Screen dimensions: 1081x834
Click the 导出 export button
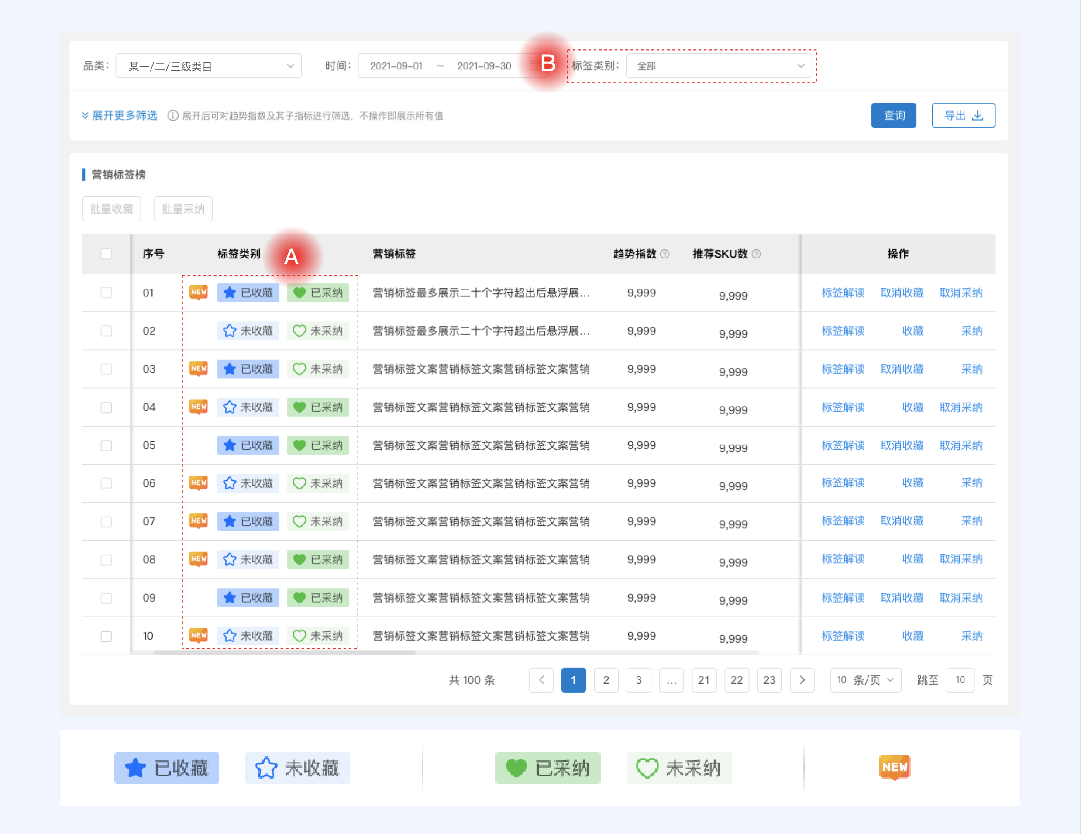tap(963, 115)
